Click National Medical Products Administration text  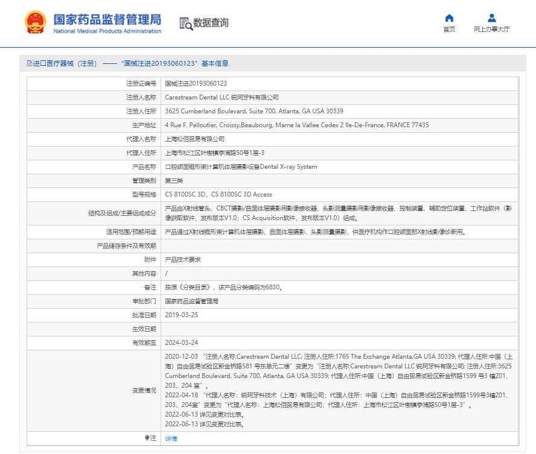107,31
